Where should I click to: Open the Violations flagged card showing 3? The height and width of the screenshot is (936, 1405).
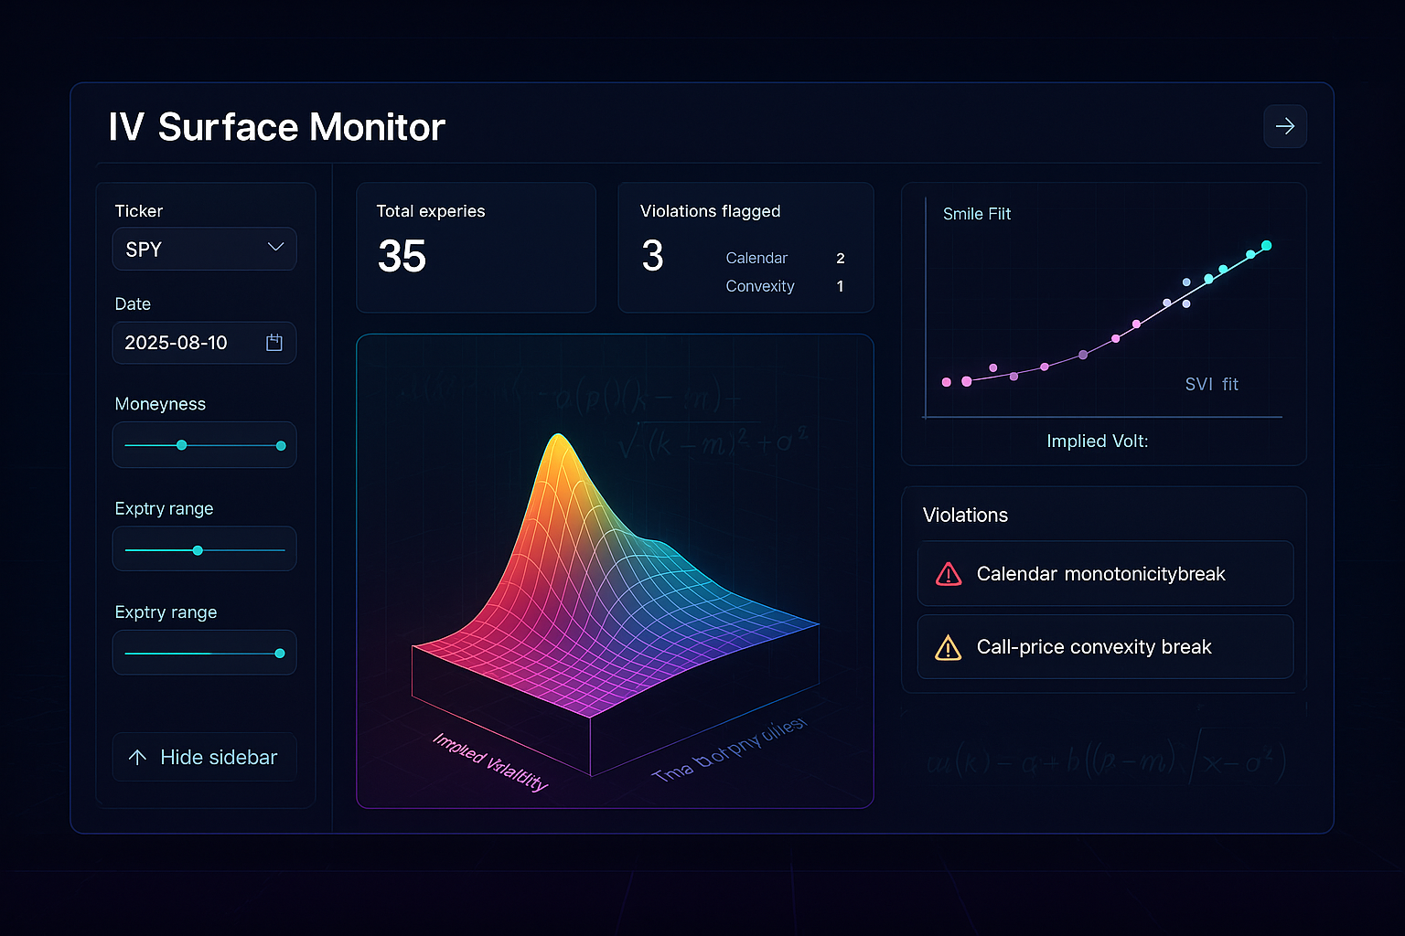pyautogui.click(x=745, y=247)
